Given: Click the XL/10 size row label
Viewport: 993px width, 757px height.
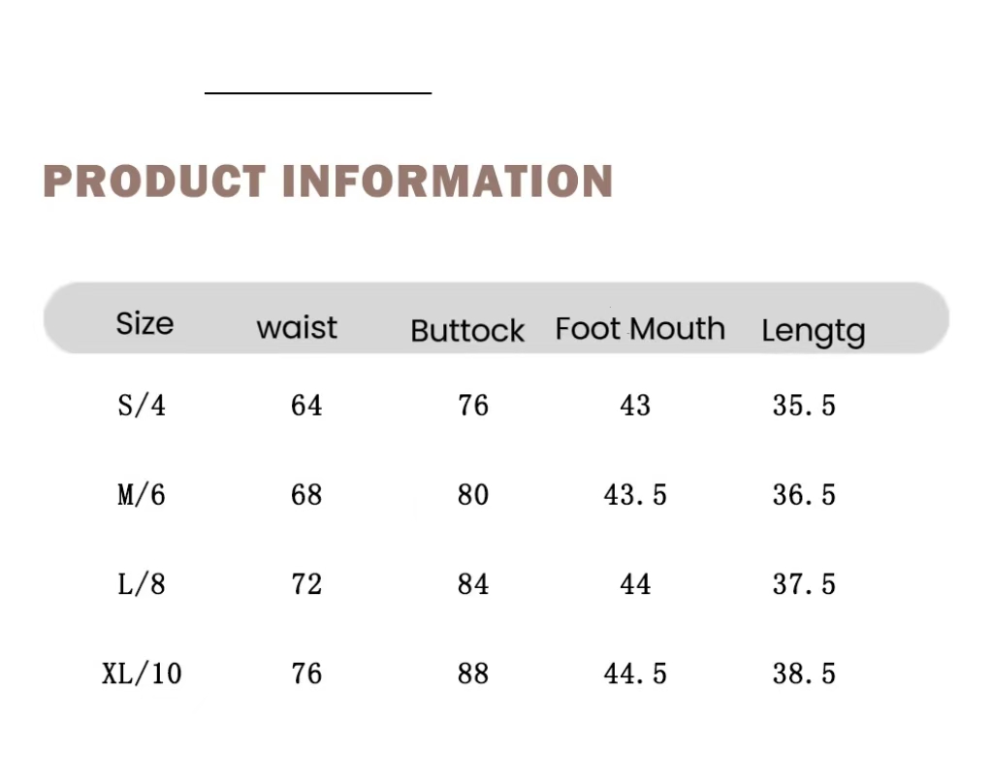Looking at the screenshot, I should [x=142, y=674].
